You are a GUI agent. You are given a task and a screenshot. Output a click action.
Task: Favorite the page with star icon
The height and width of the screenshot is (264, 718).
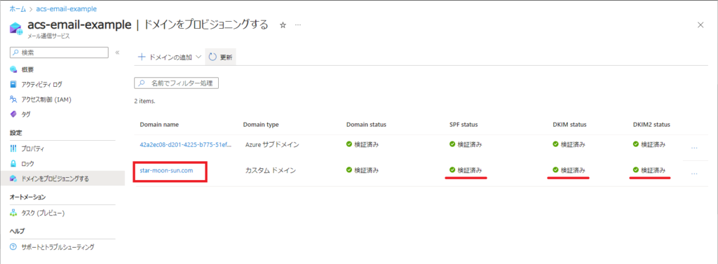point(283,25)
